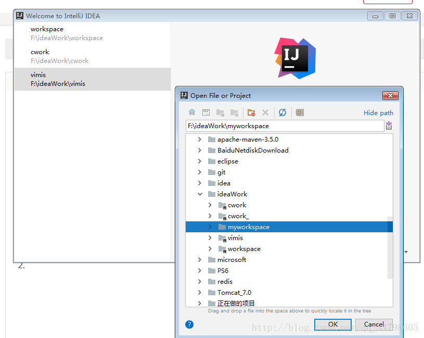The image size is (424, 338).
Task: Select the cwork project folder icon
Action: pos(222,205)
